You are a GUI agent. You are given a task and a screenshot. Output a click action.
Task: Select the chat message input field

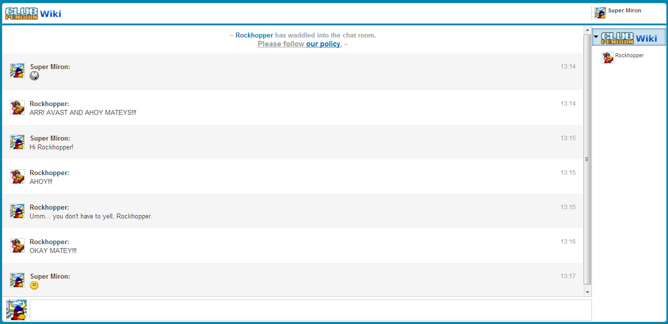click(x=311, y=310)
